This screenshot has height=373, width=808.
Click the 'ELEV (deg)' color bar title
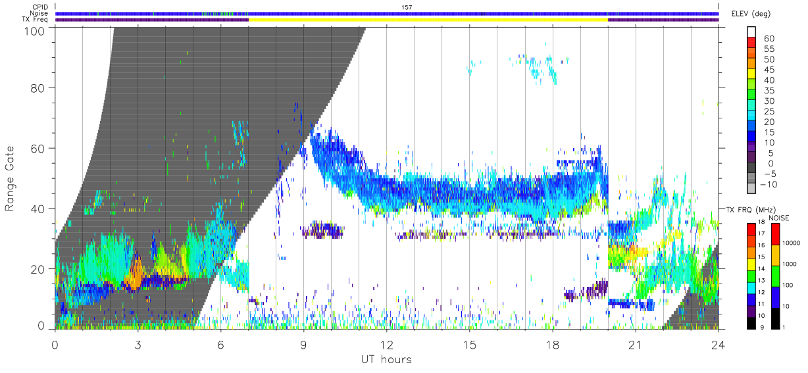point(750,14)
